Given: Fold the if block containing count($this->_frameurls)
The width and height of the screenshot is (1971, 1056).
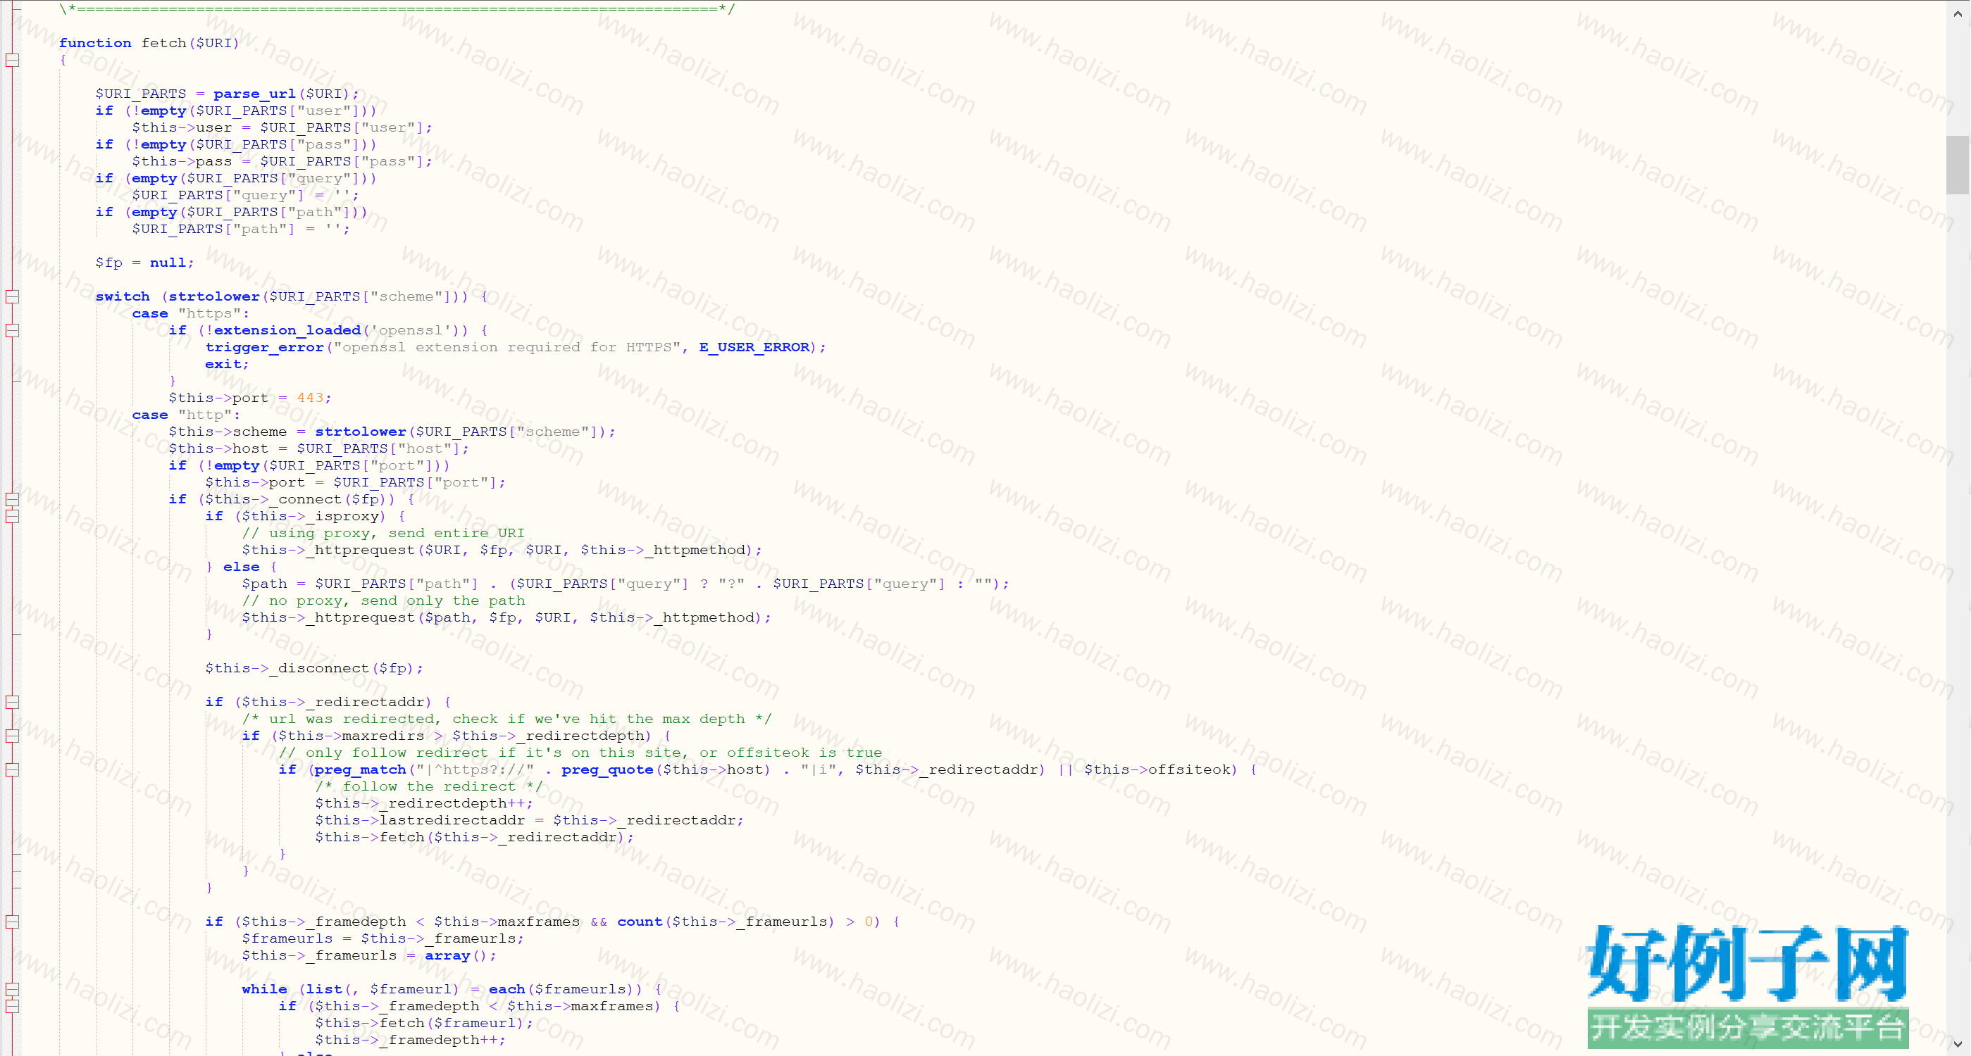Looking at the screenshot, I should [x=12, y=922].
